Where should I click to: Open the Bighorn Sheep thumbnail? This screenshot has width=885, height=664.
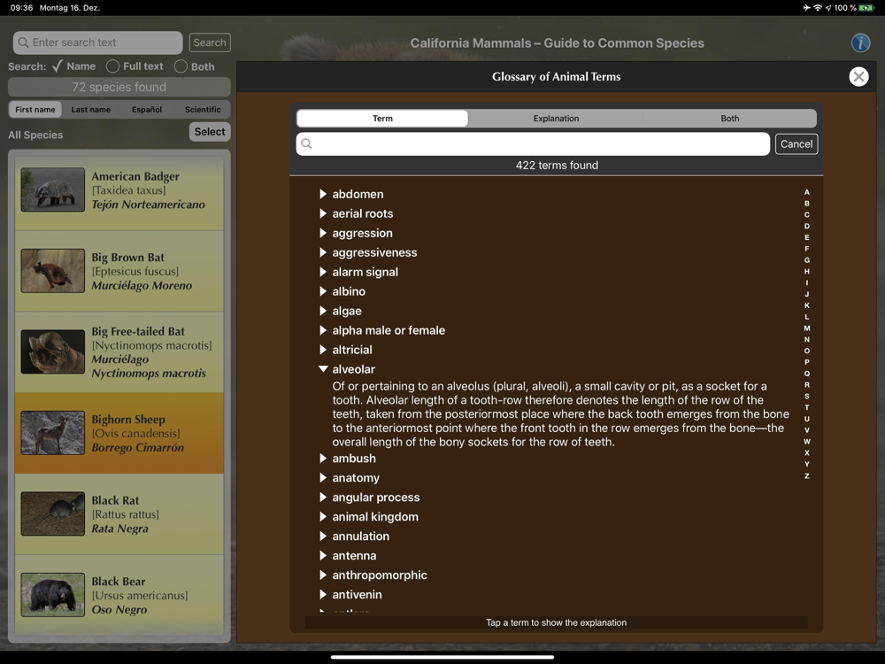[x=53, y=433]
